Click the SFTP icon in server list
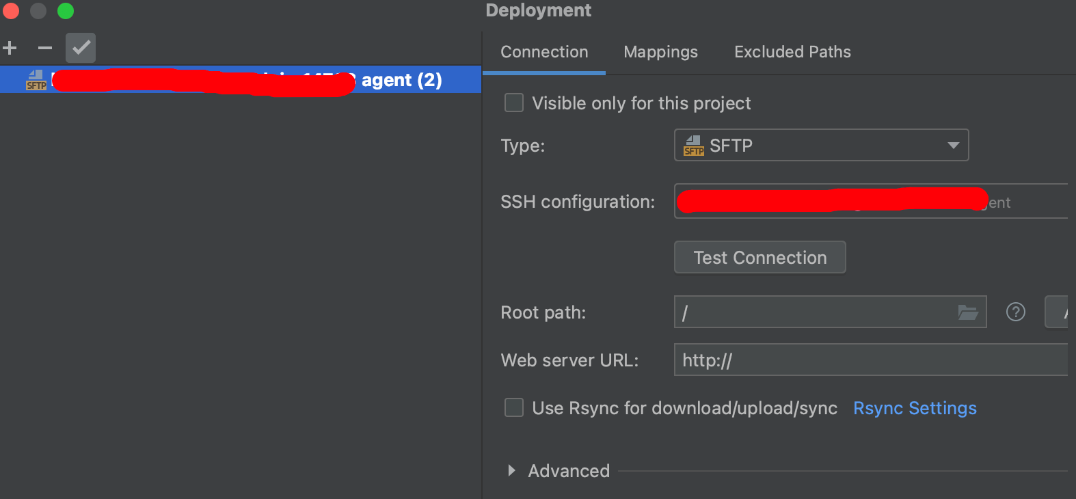 (x=36, y=80)
